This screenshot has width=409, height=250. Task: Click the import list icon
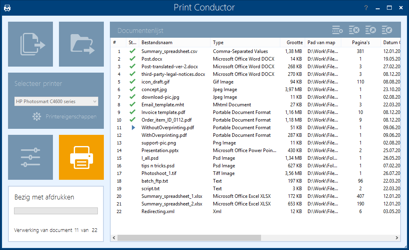(x=387, y=30)
